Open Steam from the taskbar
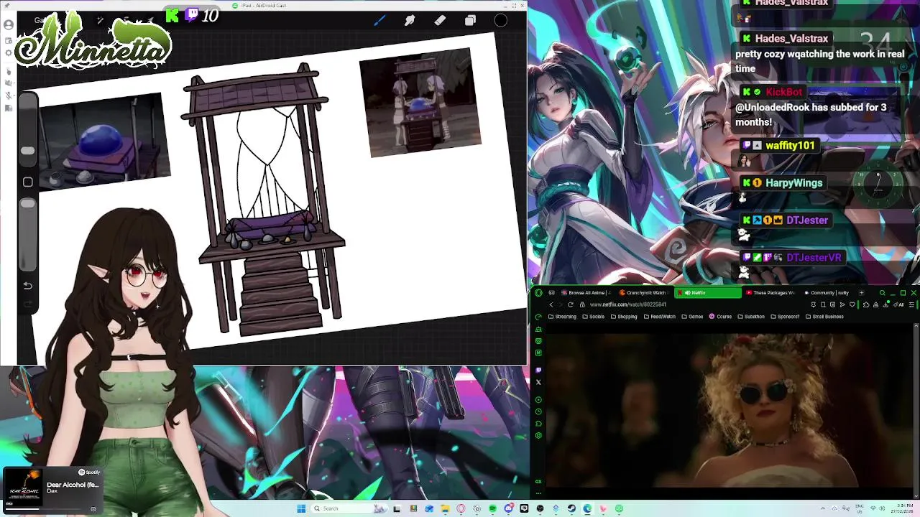The width and height of the screenshot is (920, 517). point(571,508)
